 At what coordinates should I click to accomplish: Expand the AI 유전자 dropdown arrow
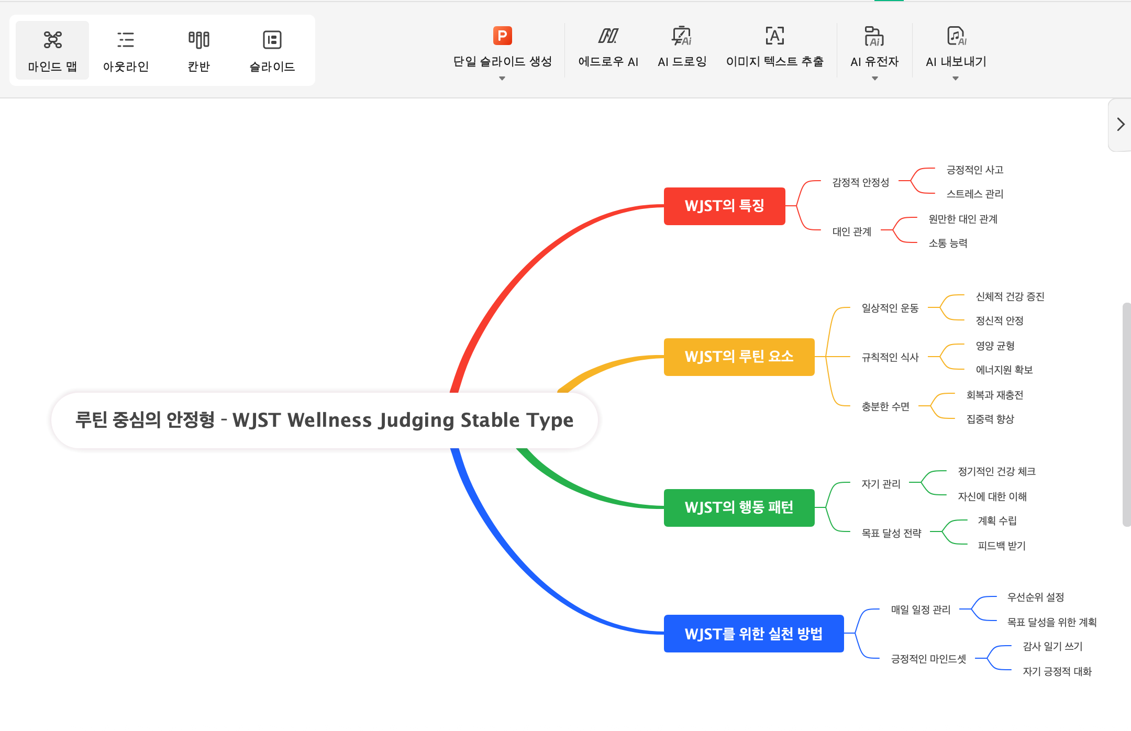pyautogui.click(x=874, y=79)
